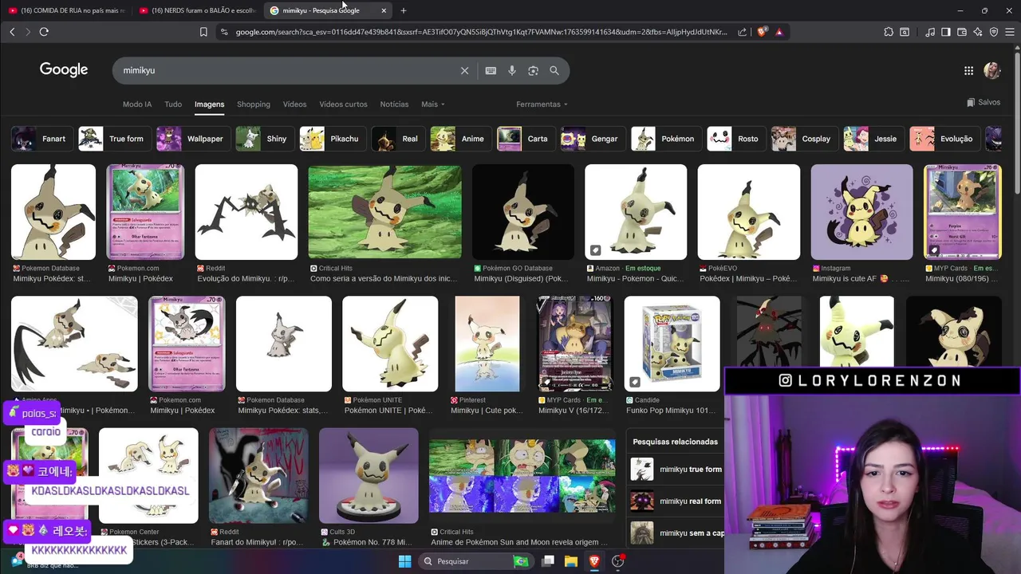Switch to the Vídeos results tab

(294, 104)
